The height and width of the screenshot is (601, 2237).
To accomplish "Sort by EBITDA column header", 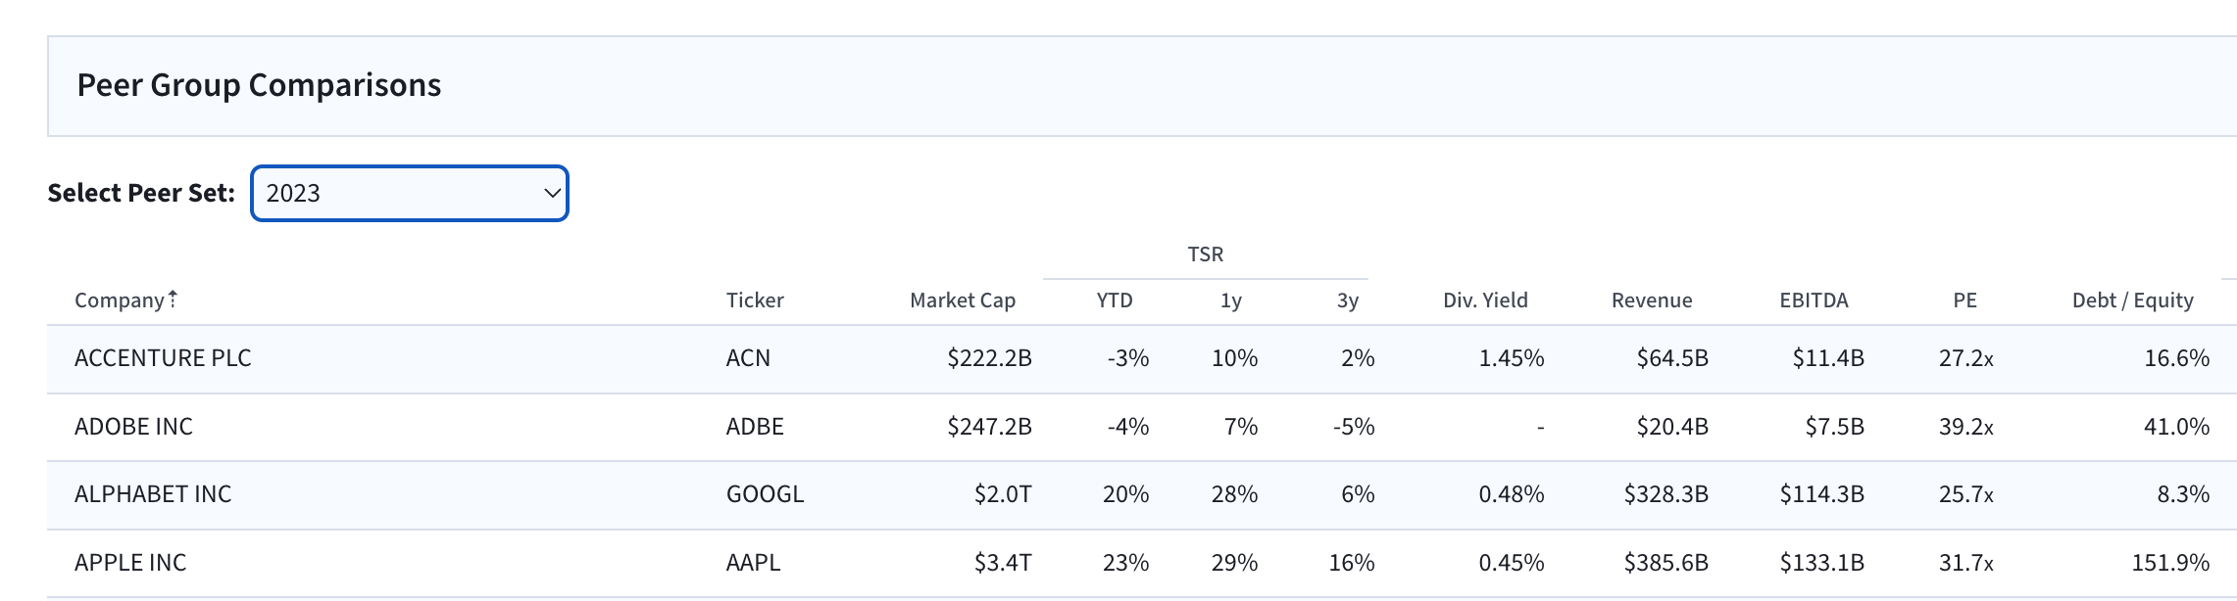I will (1814, 300).
